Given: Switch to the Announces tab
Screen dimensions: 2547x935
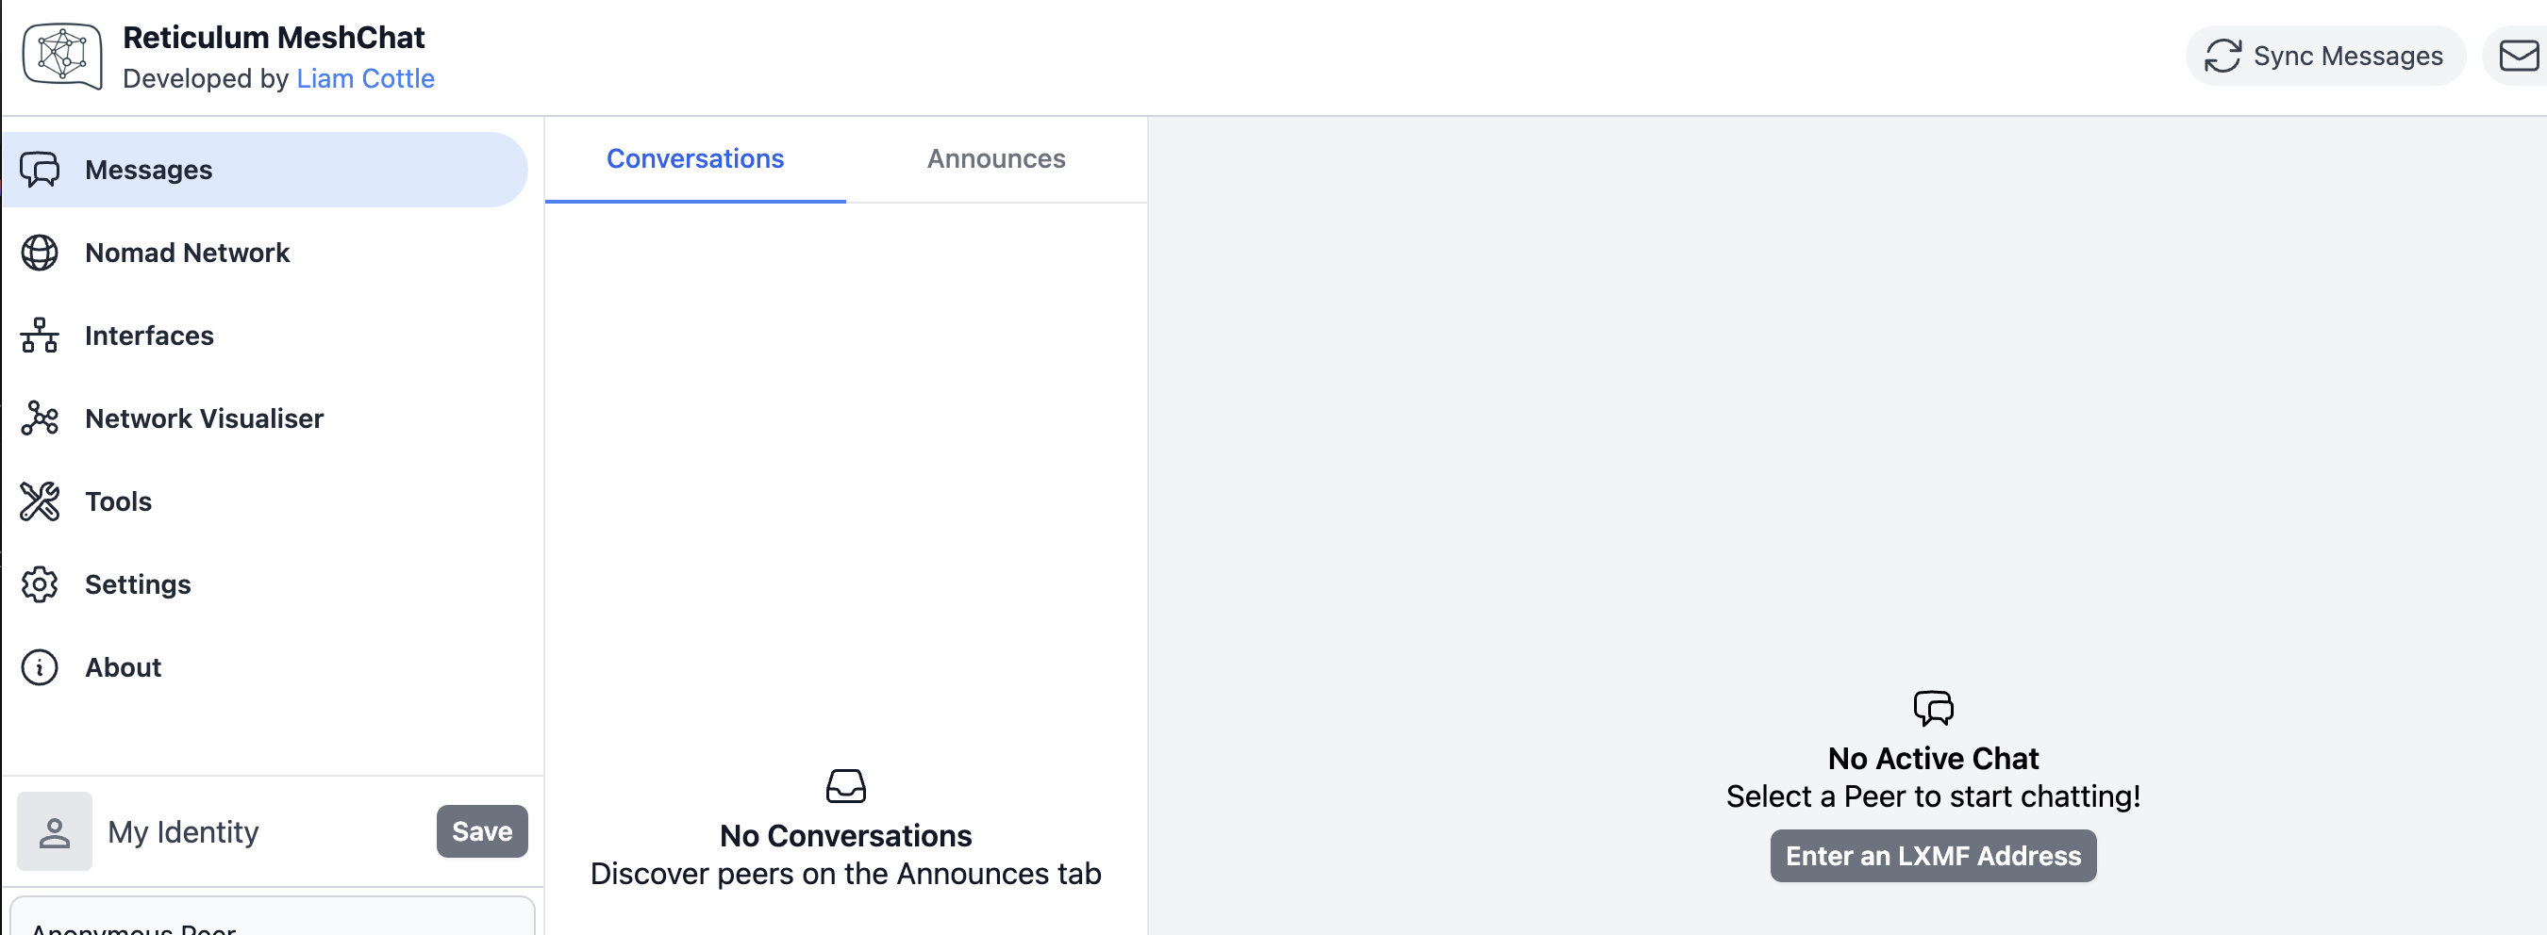Looking at the screenshot, I should tap(995, 159).
